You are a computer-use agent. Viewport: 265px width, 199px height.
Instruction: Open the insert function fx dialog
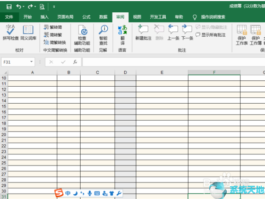point(75,62)
